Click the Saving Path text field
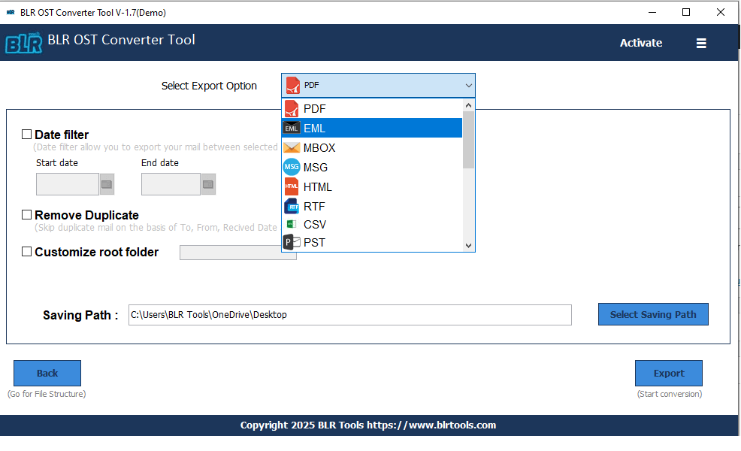The image size is (741, 451). (349, 315)
